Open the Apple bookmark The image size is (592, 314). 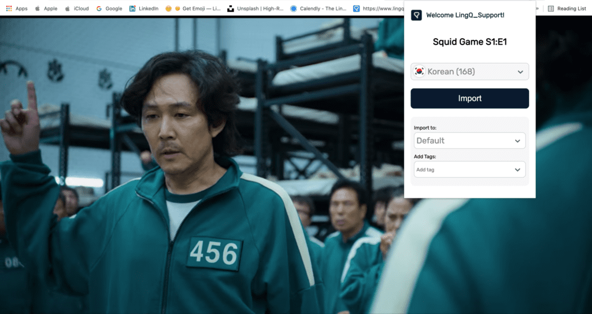[x=46, y=9]
